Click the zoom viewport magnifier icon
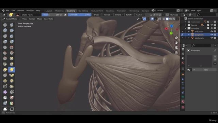Image resolution: width=218 pixels, height=123 pixels. pyautogui.click(x=176, y=38)
